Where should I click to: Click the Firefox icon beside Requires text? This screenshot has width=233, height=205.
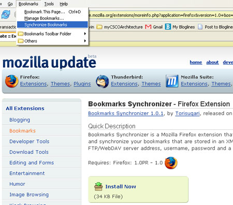pos(171,163)
